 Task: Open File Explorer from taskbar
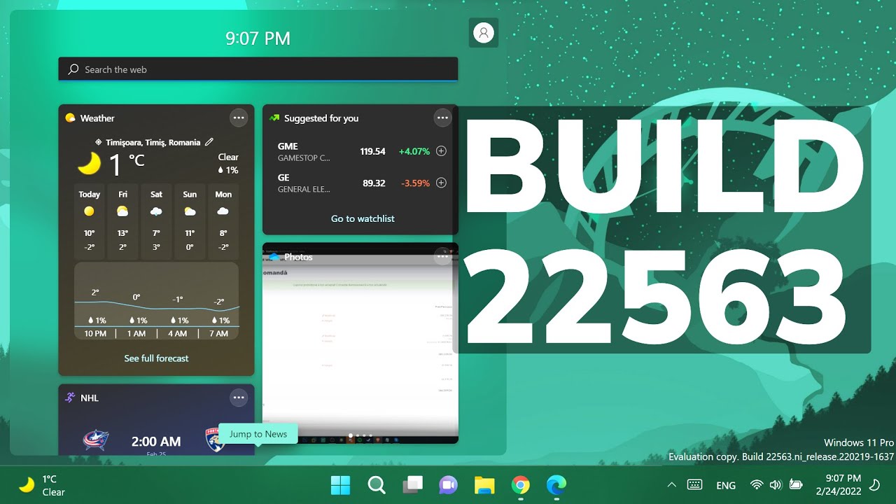coord(484,484)
